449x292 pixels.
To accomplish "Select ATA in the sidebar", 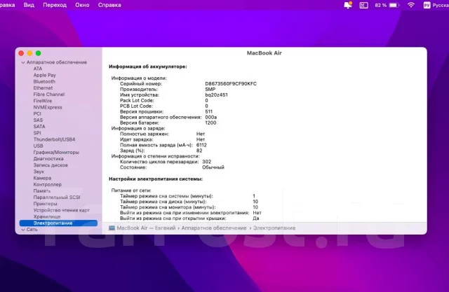I will pyautogui.click(x=37, y=69).
